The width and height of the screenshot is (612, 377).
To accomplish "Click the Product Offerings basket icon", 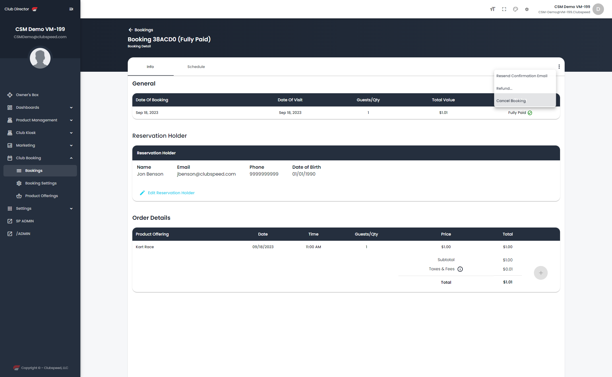I will tap(19, 196).
